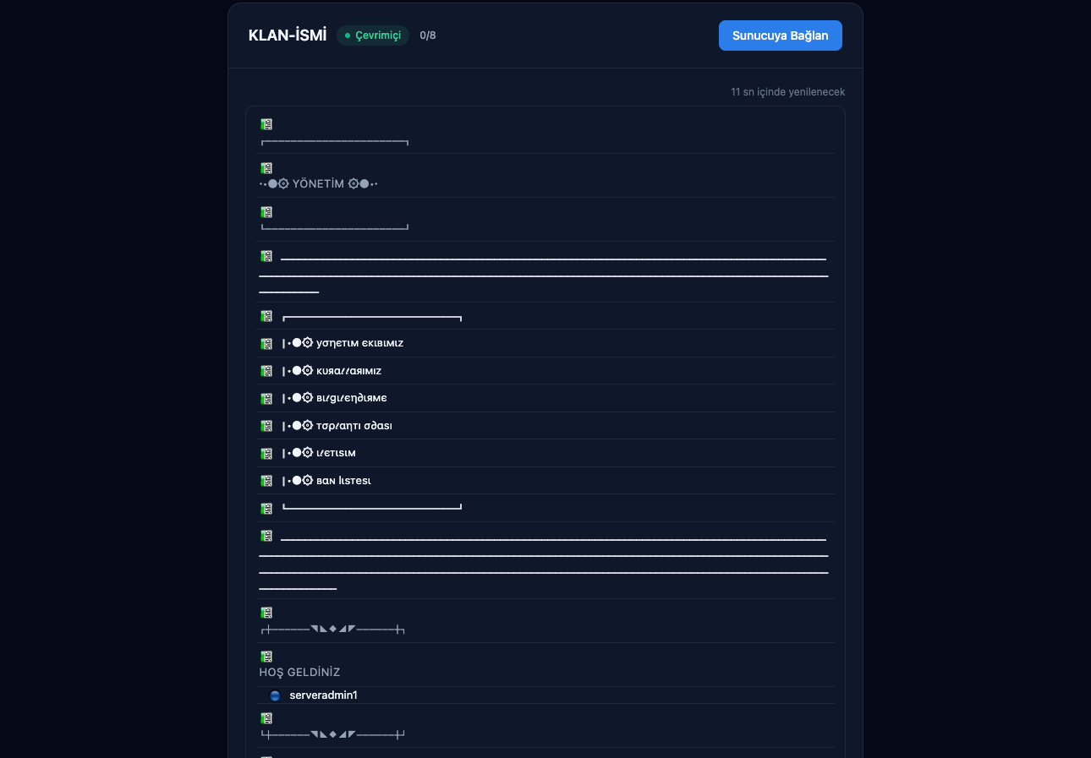Select the bilgilendirme channel row
Screen dimensions: 1091x758
point(546,398)
